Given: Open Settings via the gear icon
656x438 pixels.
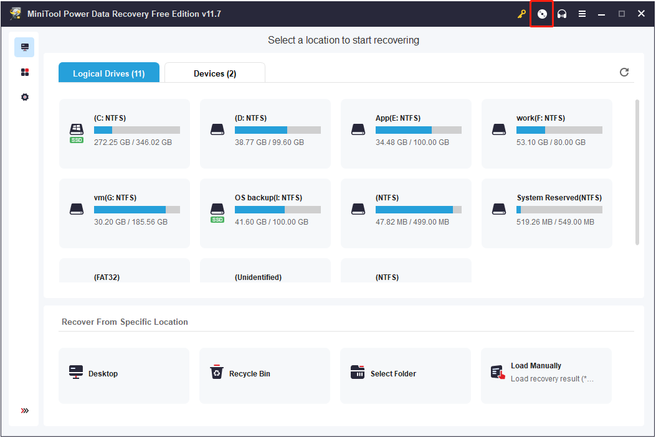Looking at the screenshot, I should tap(24, 96).
